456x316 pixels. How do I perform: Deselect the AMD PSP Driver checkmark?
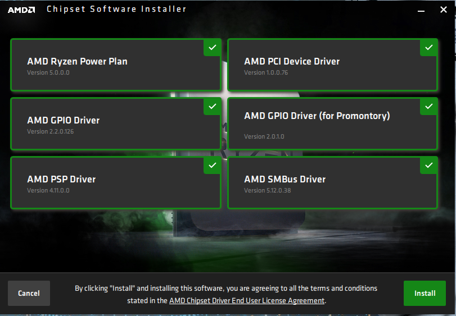click(213, 166)
